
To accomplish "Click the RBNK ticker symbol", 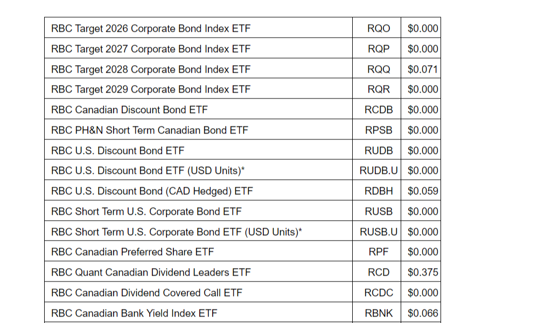I will 379,313.
